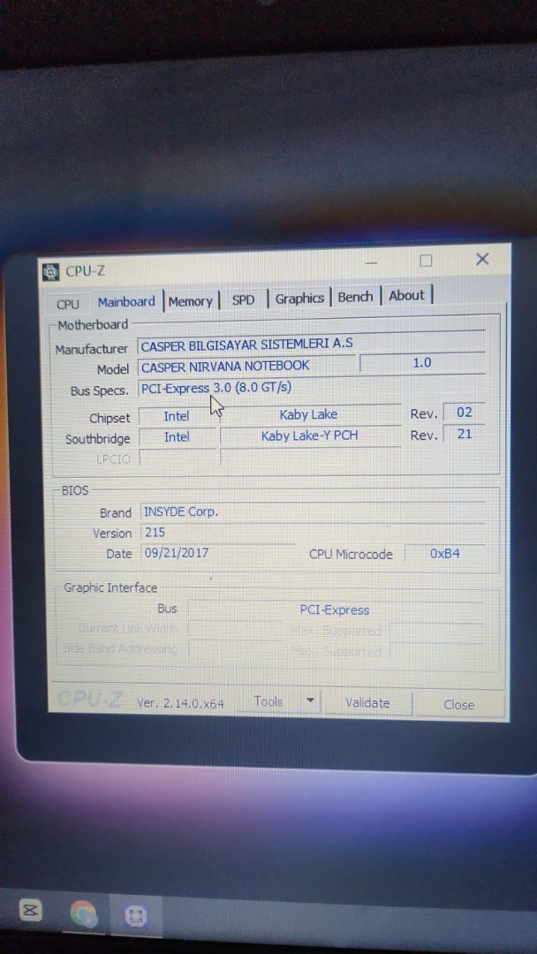Click the Validate button
537x954 pixels.
(367, 703)
